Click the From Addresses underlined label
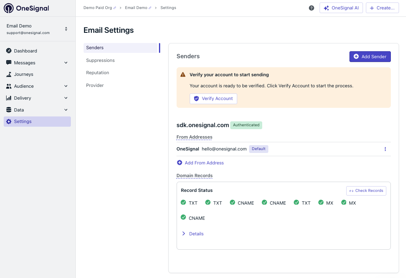The width and height of the screenshot is (406, 278). (x=195, y=137)
